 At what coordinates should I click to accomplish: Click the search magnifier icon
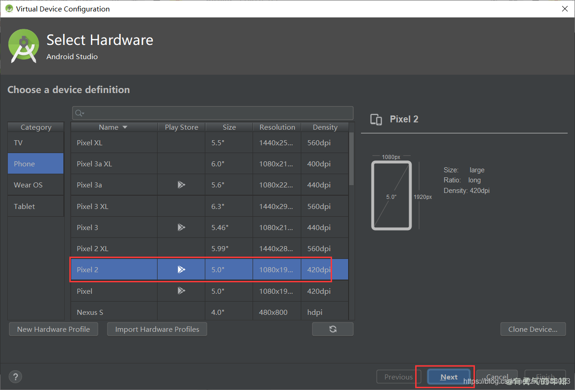(79, 113)
